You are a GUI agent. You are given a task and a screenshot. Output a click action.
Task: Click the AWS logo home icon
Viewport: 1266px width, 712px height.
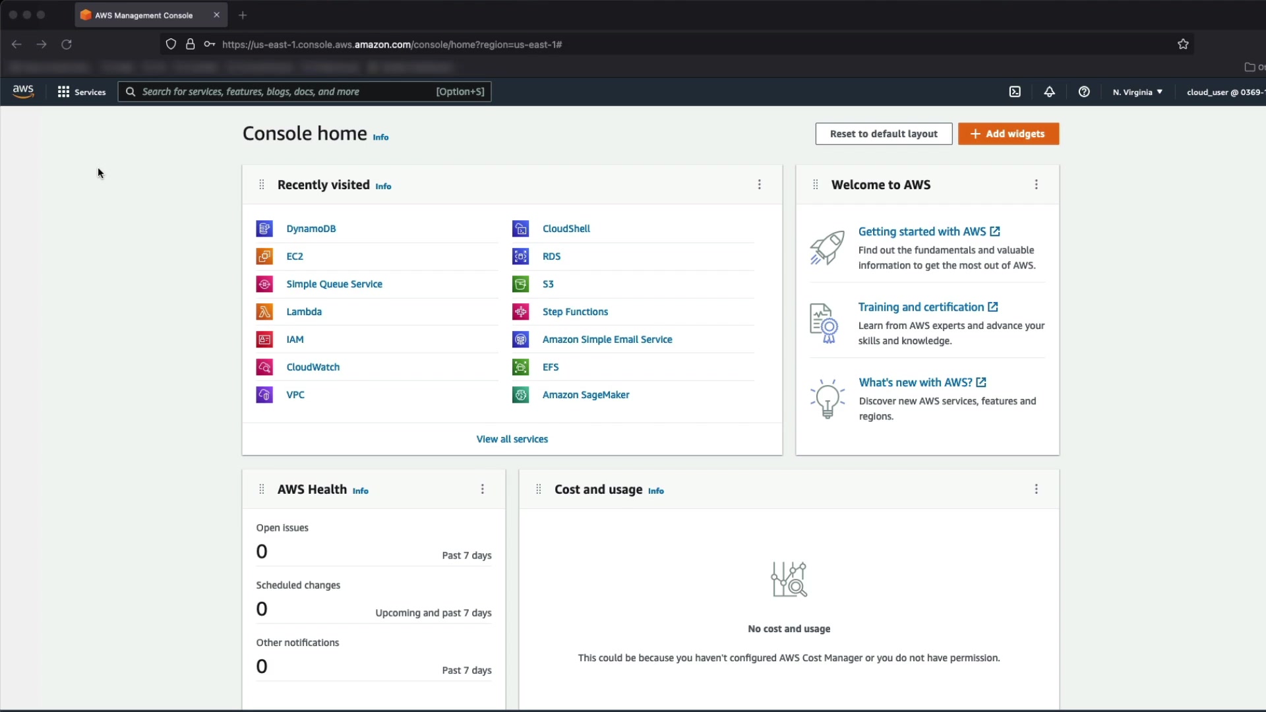pos(23,92)
